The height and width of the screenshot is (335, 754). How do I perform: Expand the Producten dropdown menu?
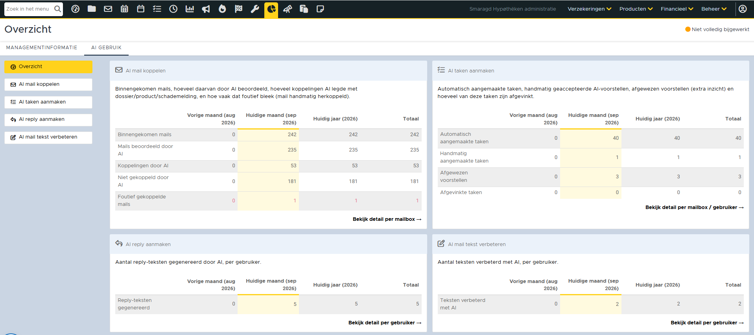pos(636,9)
